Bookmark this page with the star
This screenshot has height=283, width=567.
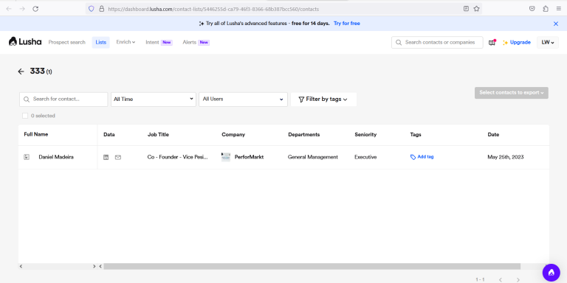[x=476, y=9]
